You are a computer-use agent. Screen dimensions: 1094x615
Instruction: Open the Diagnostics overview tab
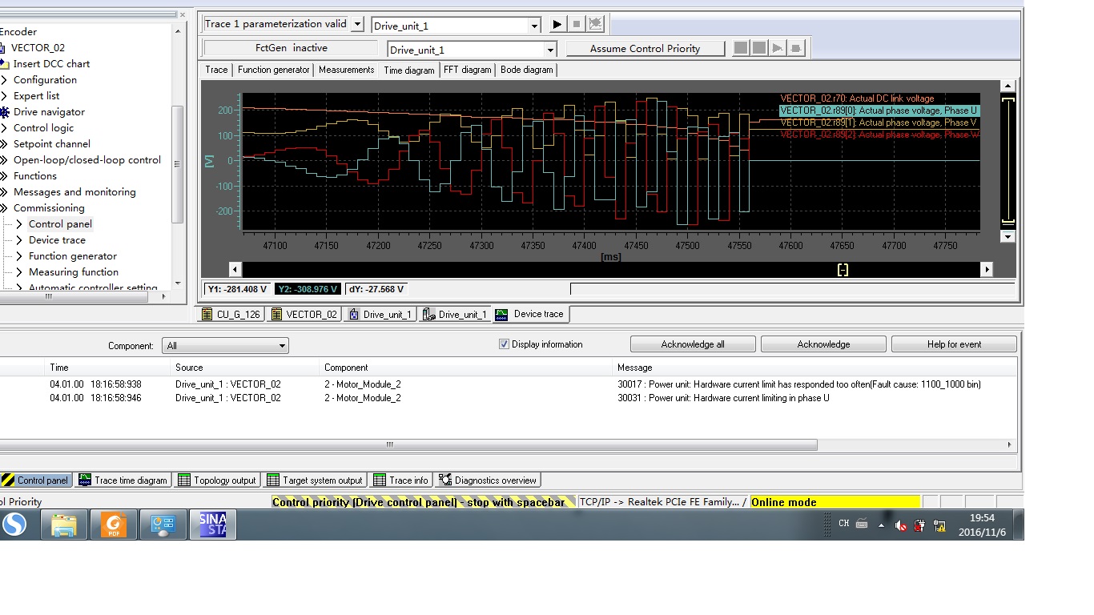(487, 480)
